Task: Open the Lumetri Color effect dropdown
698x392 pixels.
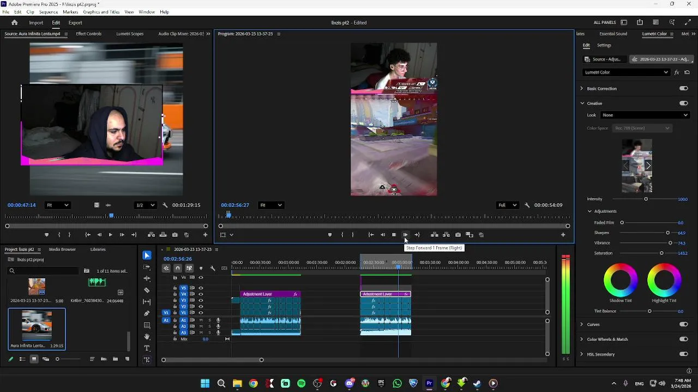Action: pos(626,72)
